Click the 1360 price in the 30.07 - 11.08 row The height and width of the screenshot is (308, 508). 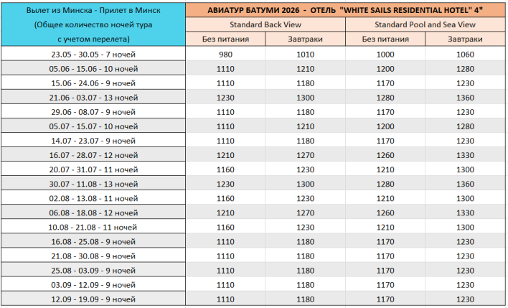coord(465,184)
